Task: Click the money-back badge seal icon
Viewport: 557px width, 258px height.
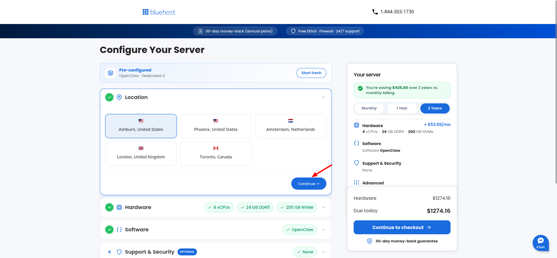Action: [200, 31]
